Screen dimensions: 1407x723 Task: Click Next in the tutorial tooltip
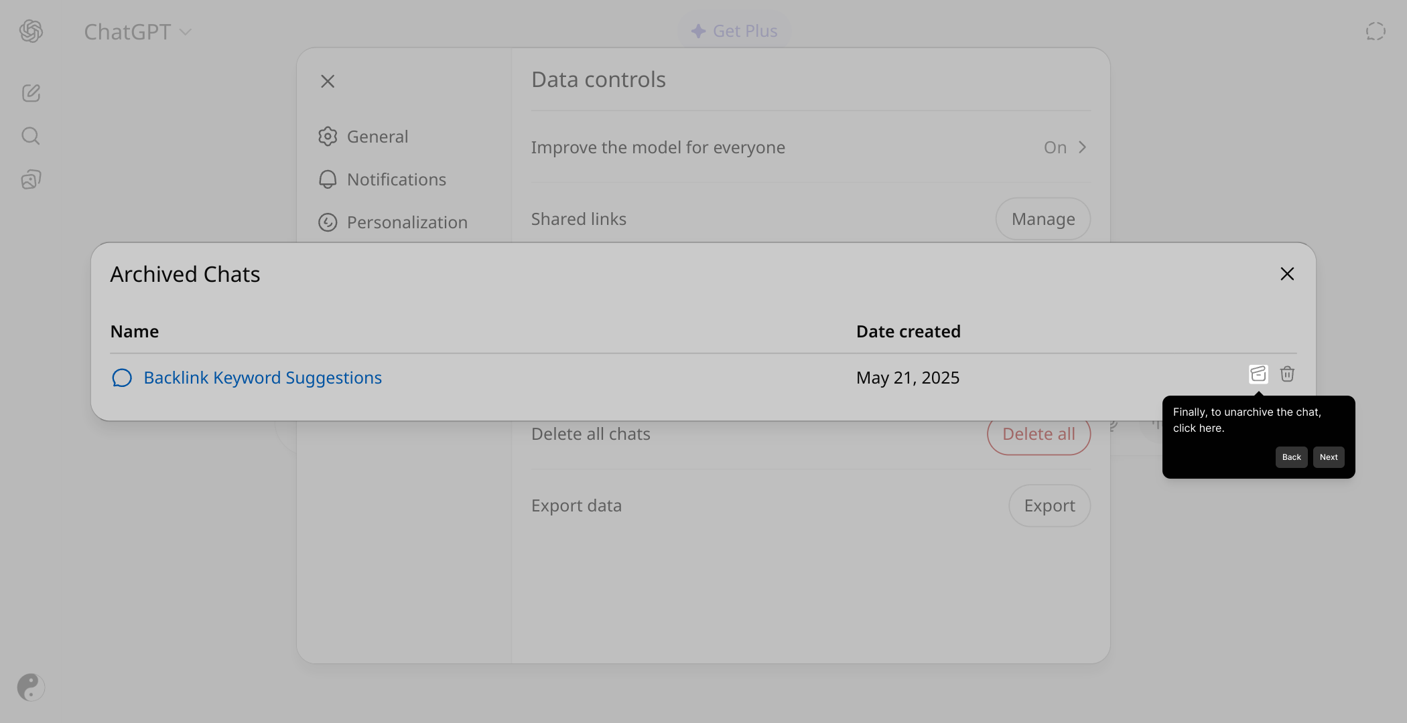1329,457
